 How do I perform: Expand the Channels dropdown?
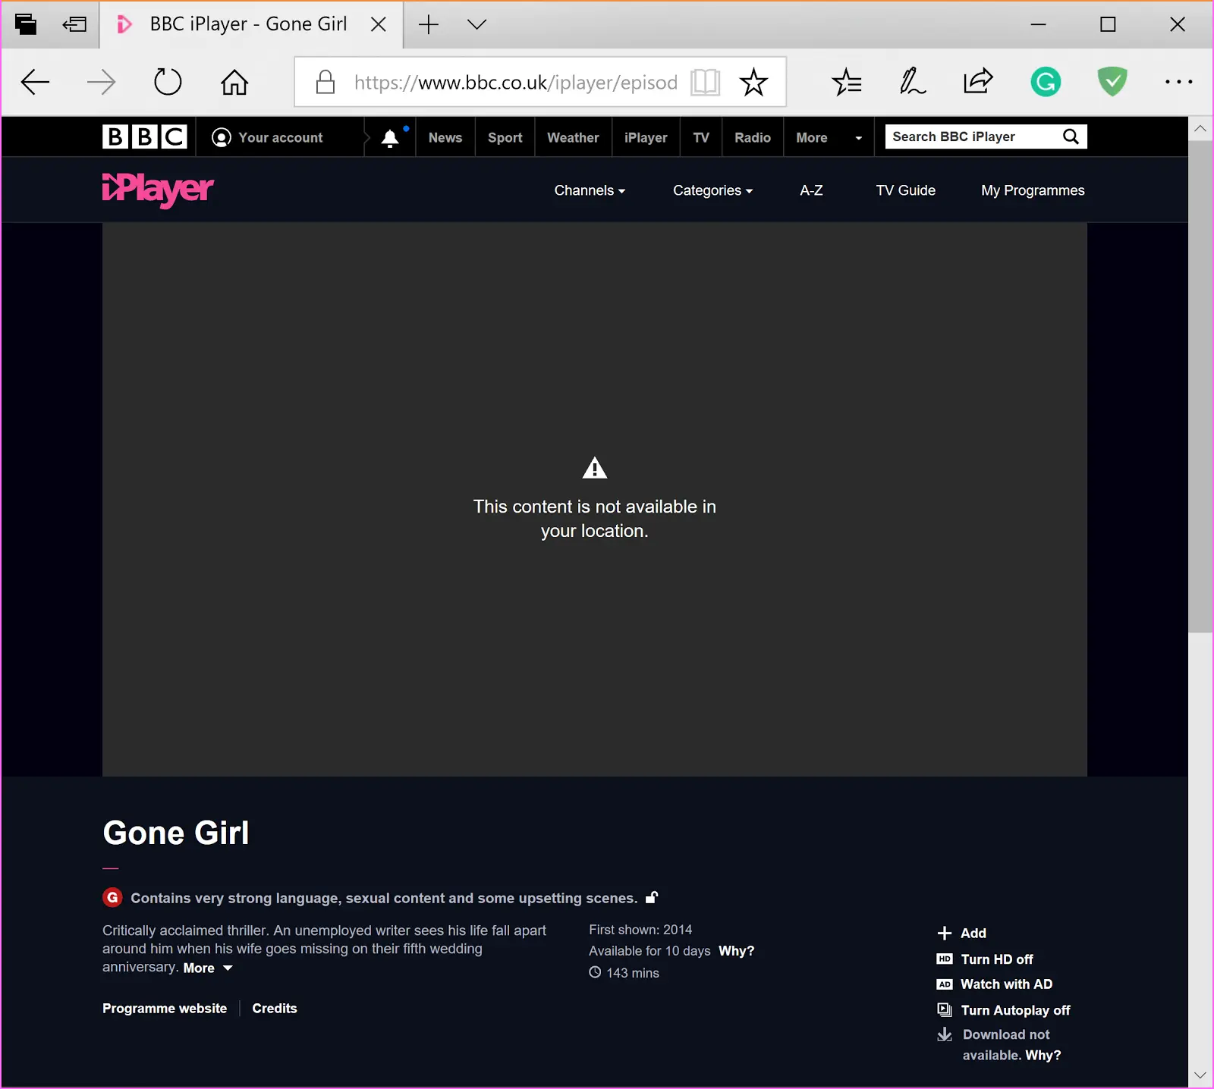click(590, 190)
